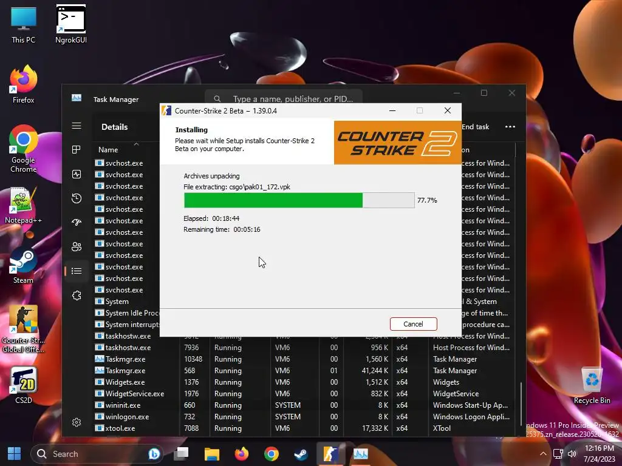Switch to Task Manager on taskbar

(361, 454)
